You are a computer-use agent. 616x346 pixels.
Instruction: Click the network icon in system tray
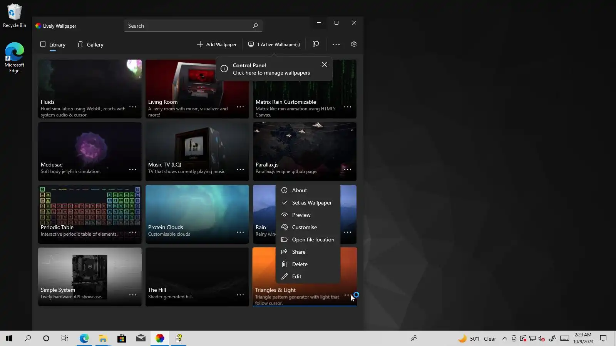[532, 339]
